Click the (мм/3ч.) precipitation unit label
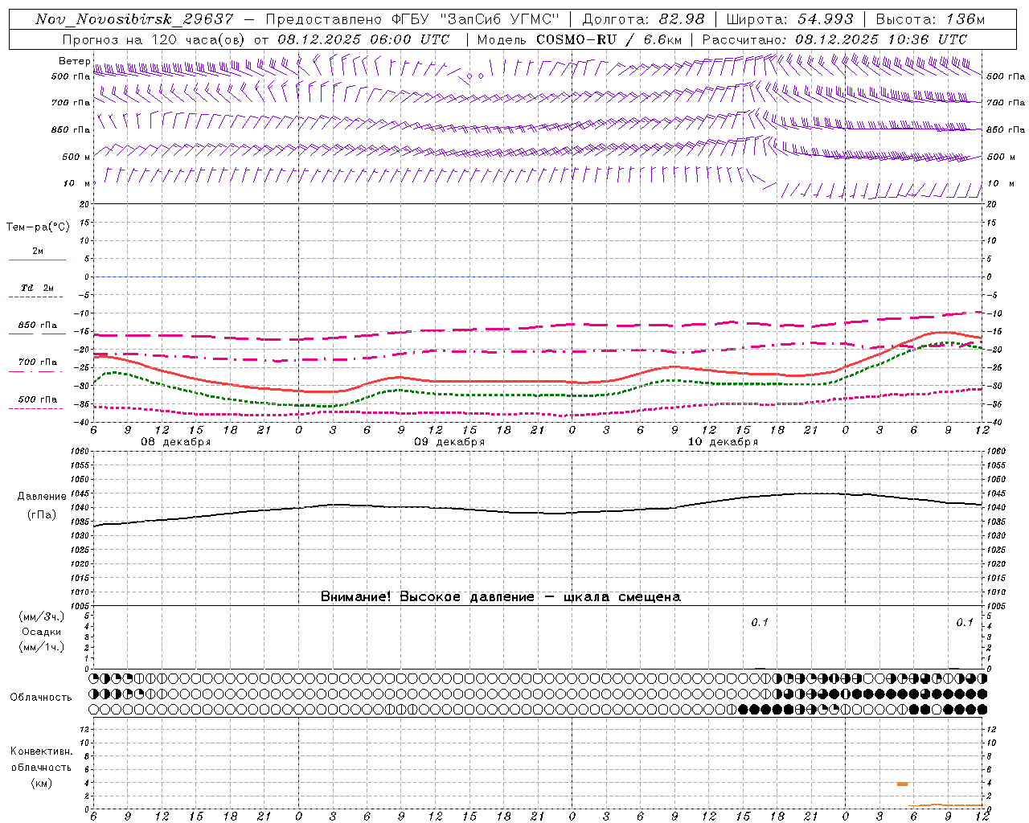 pos(41,616)
